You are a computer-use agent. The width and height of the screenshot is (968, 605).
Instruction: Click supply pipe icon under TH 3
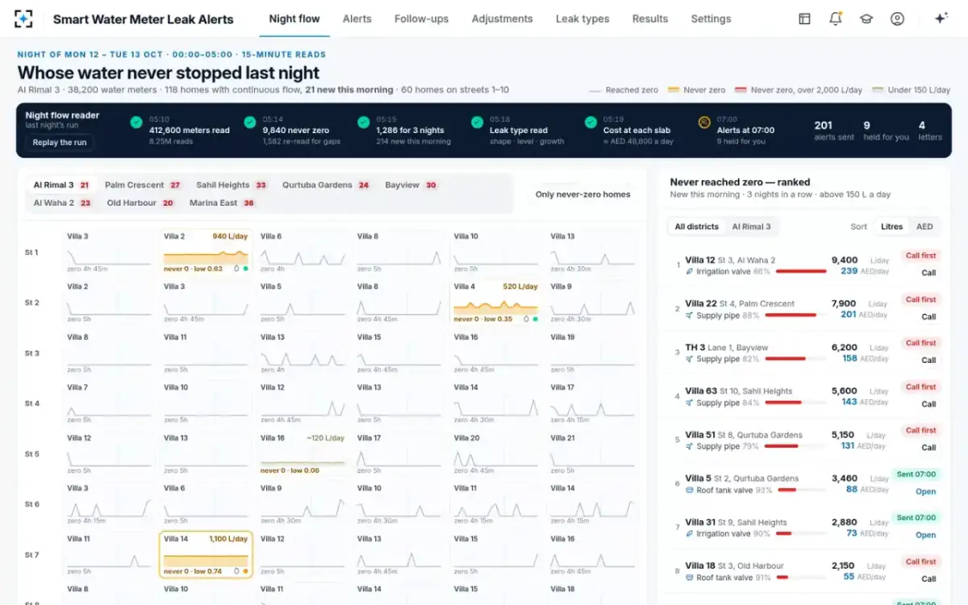tap(690, 359)
